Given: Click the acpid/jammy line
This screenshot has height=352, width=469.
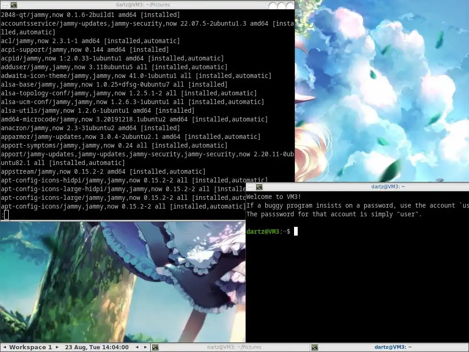Looking at the screenshot, I should pos(113,58).
